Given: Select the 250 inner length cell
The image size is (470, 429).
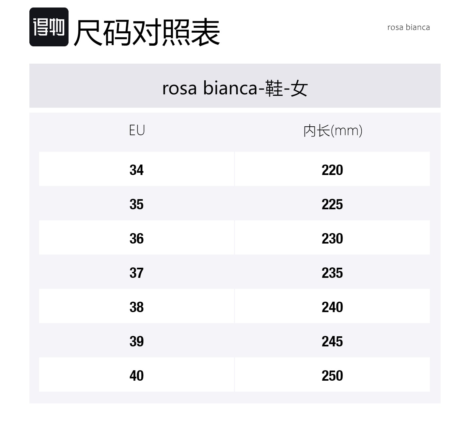Looking at the screenshot, I should click(x=332, y=376).
